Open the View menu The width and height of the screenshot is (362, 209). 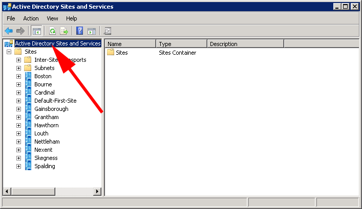52,18
